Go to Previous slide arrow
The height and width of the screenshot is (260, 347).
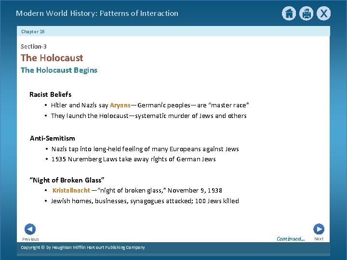(30, 229)
